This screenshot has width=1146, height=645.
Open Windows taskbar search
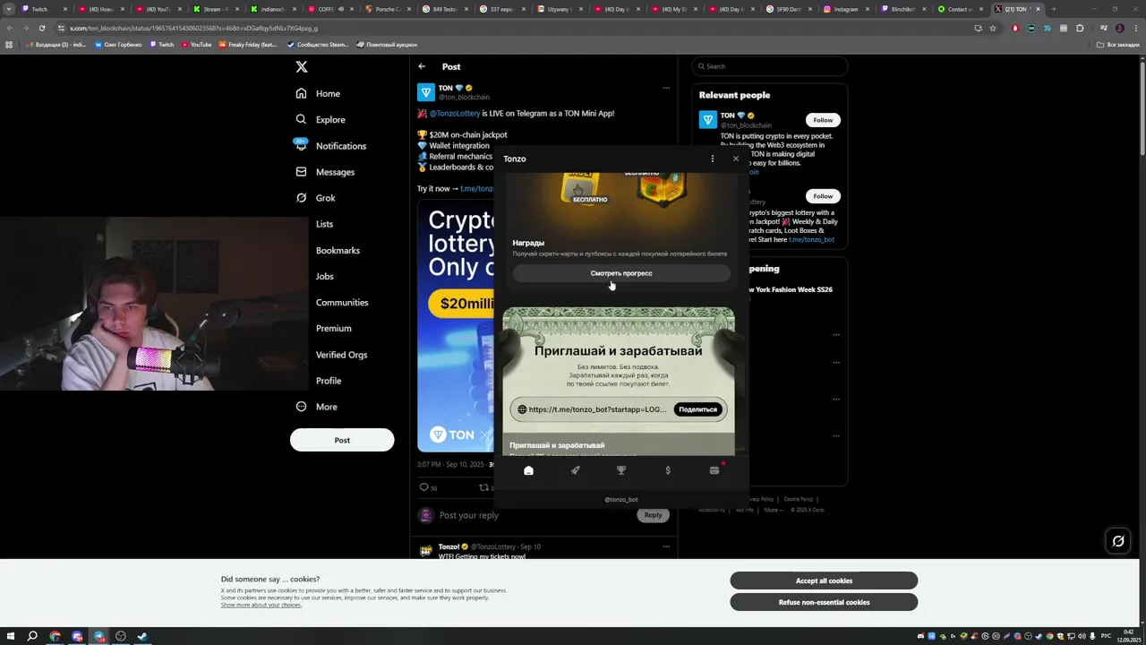coord(32,636)
